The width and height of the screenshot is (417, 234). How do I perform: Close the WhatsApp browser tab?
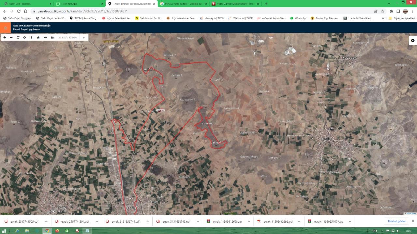point(102,4)
